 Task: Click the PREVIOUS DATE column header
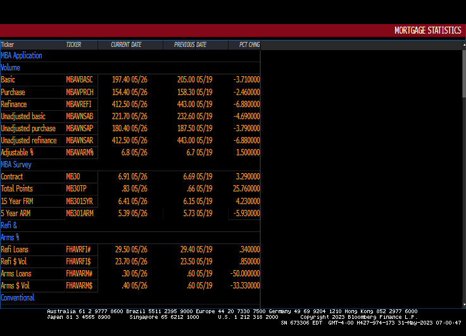(190, 45)
